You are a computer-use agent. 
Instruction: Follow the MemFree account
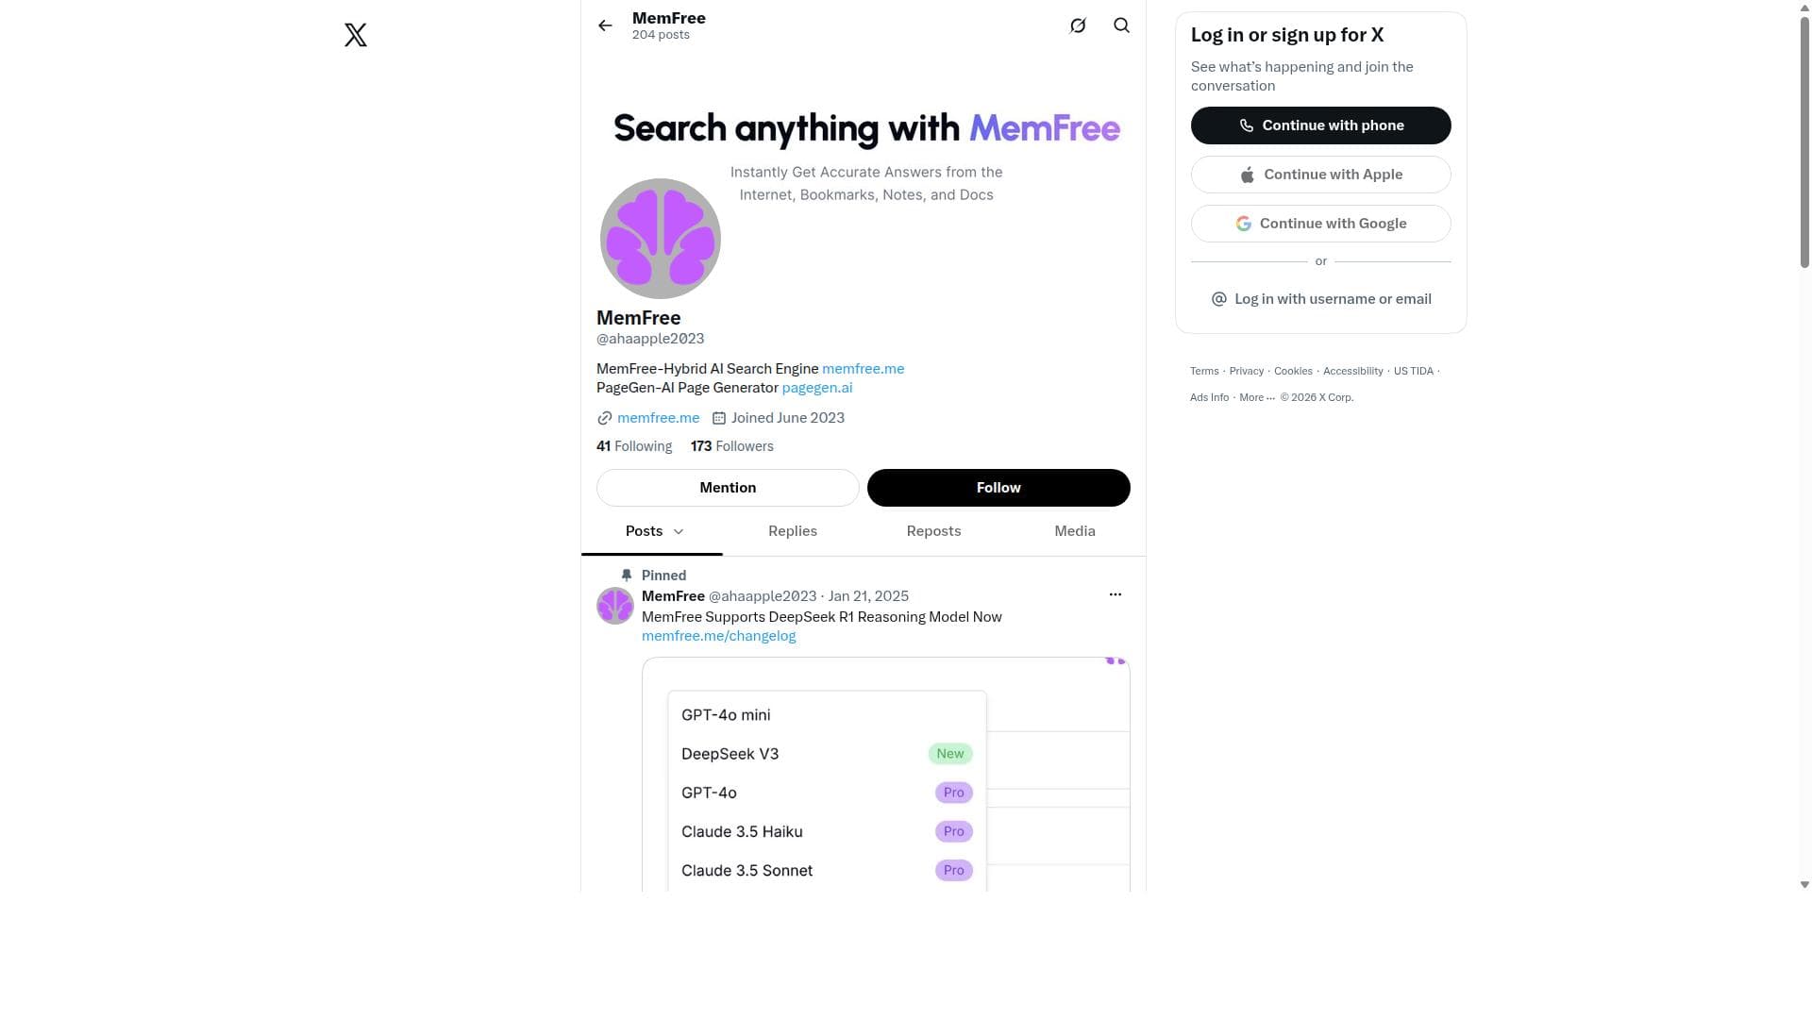998,488
